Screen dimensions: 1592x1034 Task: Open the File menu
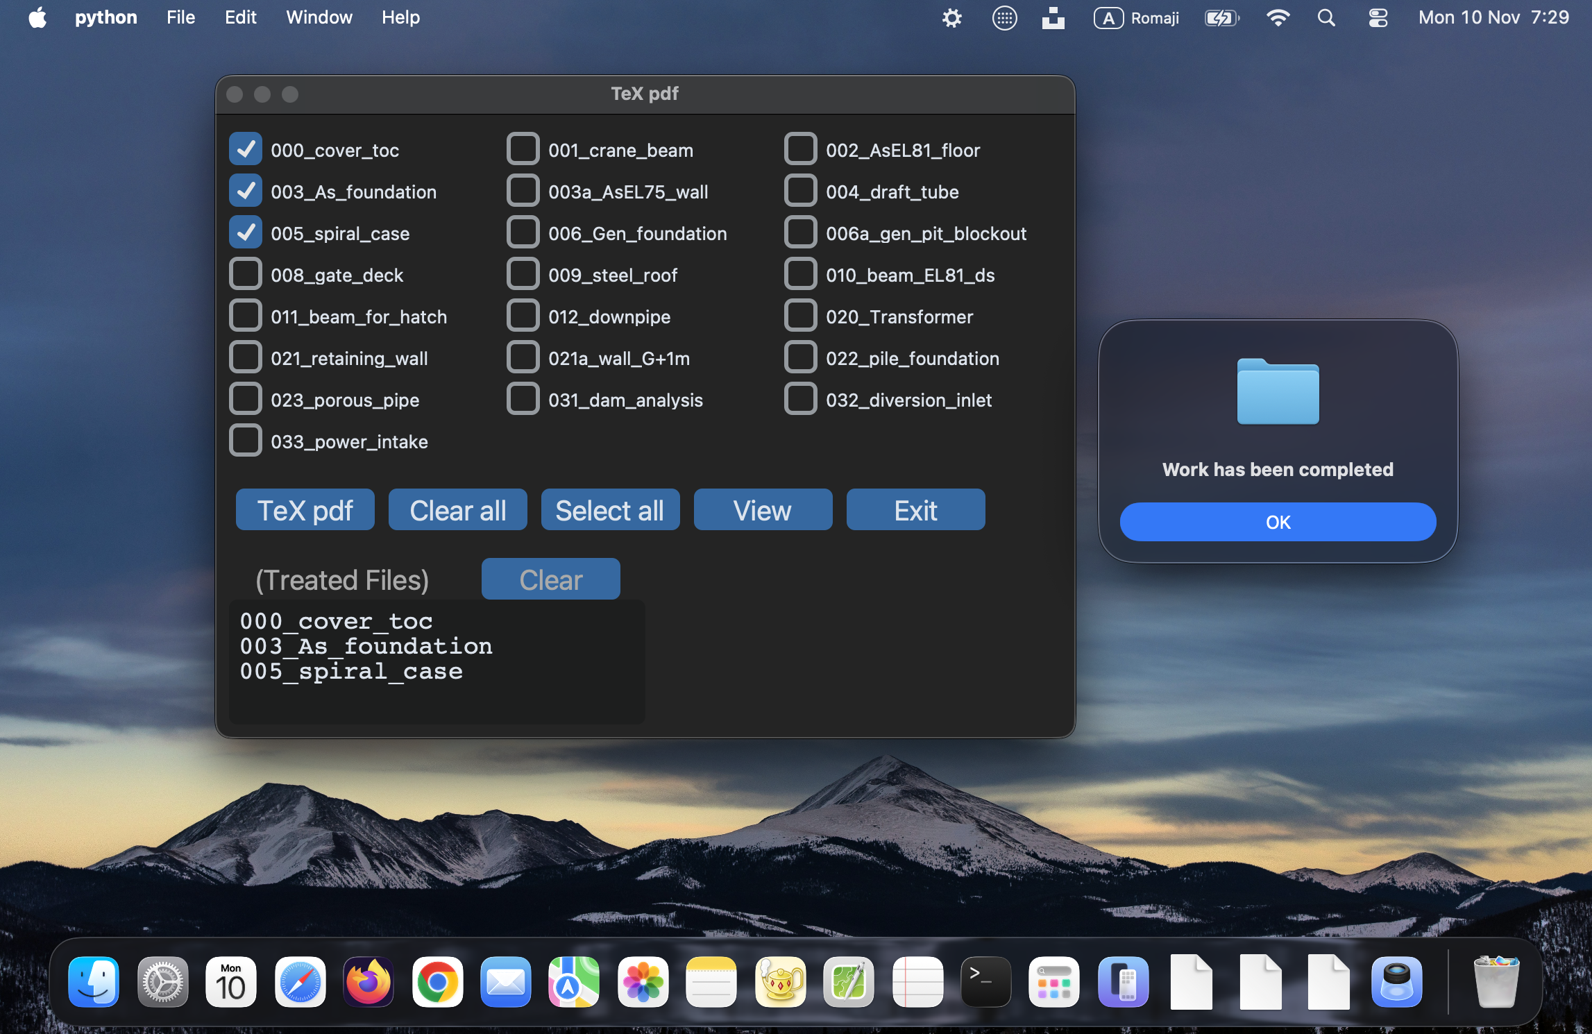180,18
